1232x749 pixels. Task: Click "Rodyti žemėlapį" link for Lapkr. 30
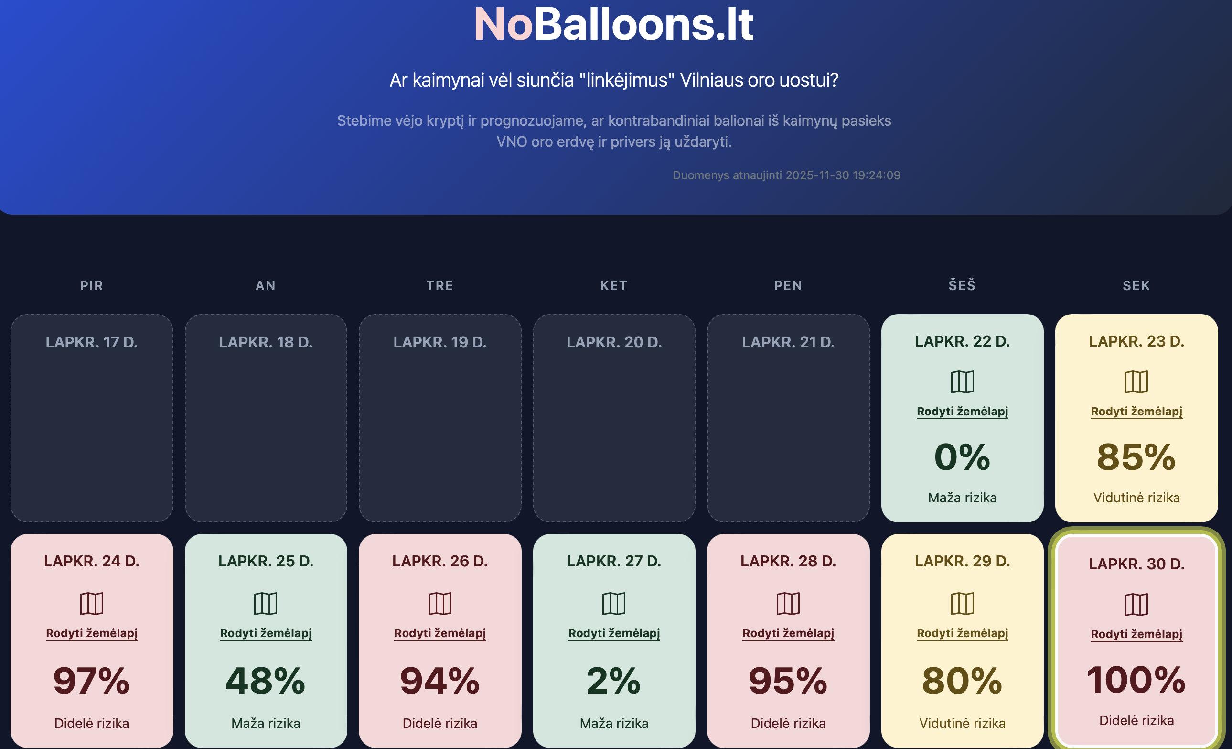click(1136, 634)
